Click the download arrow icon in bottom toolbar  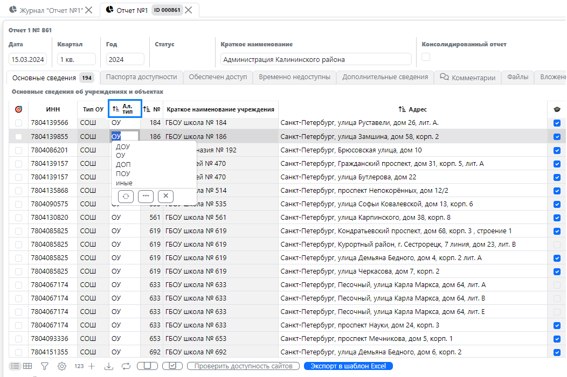coord(108,366)
